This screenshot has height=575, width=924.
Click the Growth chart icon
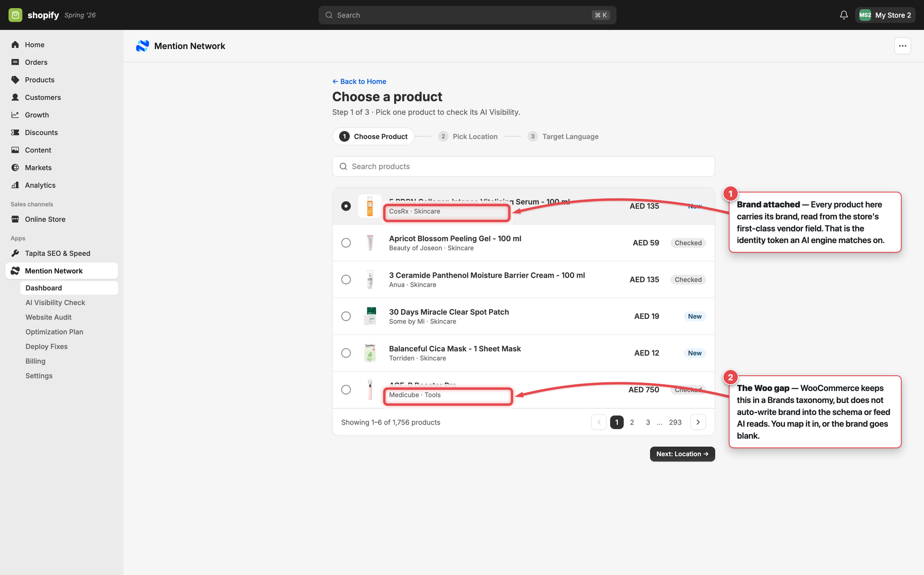pos(15,115)
